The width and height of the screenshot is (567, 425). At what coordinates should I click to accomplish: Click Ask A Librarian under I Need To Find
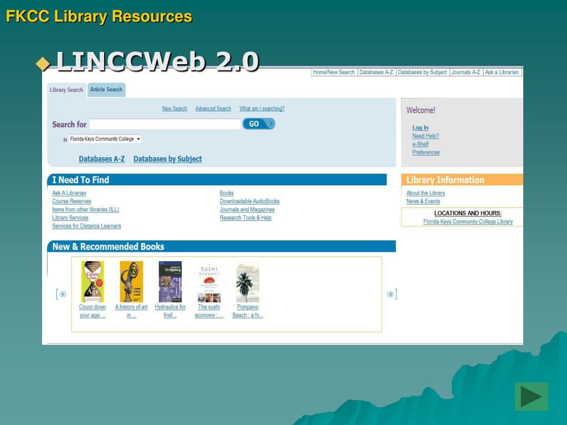coord(69,193)
